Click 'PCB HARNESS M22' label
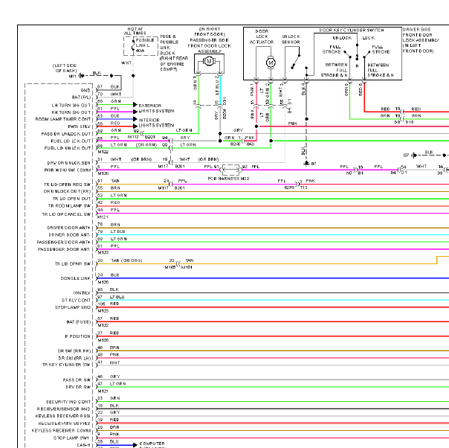449x448 pixels. [x=228, y=179]
